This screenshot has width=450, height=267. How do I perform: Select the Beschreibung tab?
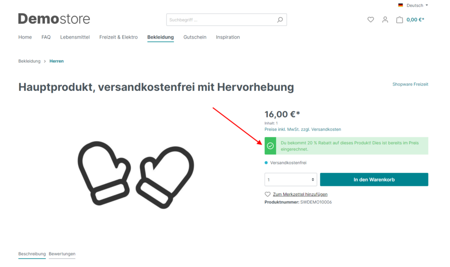click(32, 254)
